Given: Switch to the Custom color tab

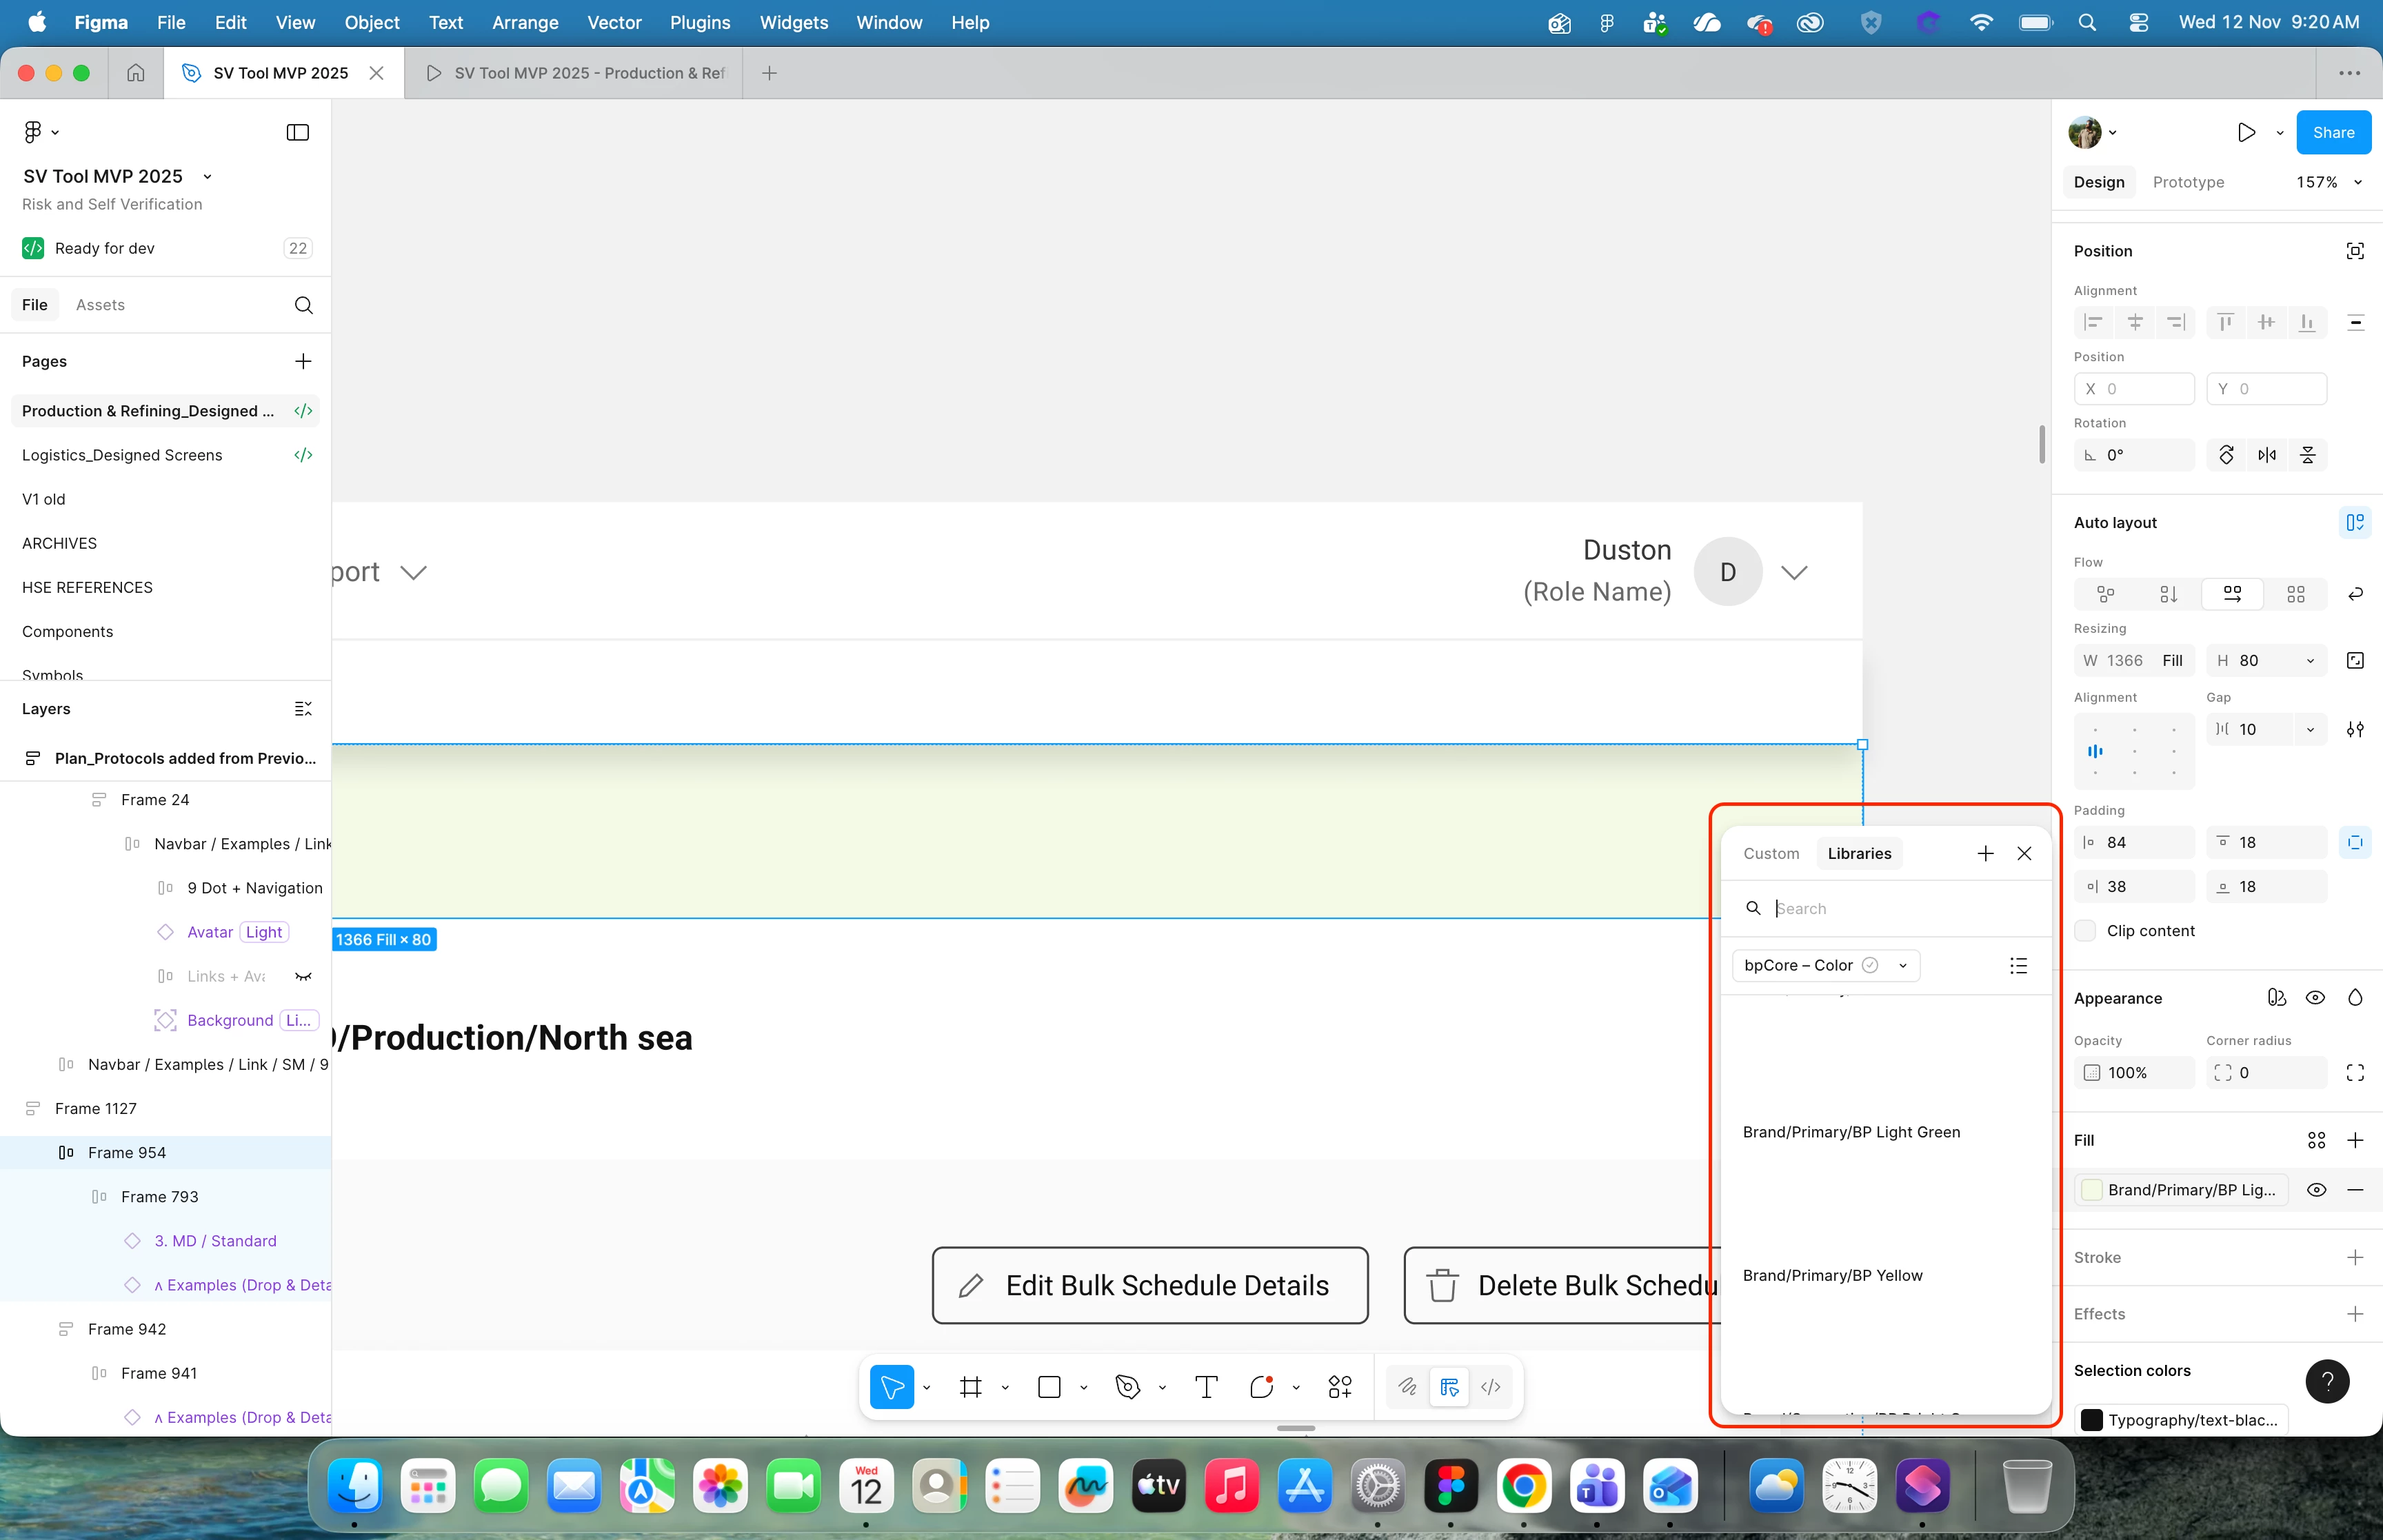Looking at the screenshot, I should [x=1771, y=853].
